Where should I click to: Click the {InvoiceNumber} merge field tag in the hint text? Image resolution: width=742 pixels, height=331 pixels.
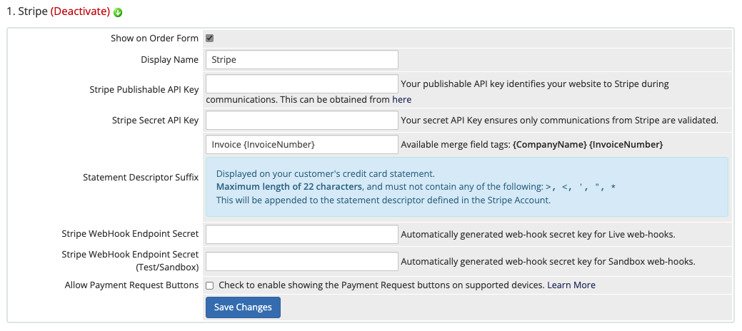coord(626,145)
